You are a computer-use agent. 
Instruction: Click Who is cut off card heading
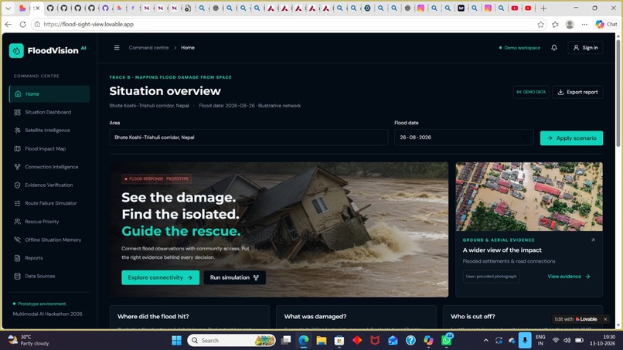[x=473, y=317]
